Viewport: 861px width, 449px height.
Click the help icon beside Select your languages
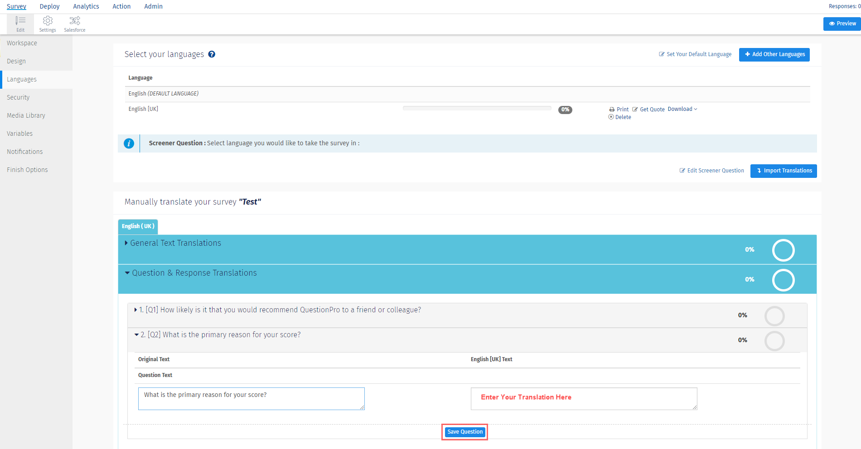[x=212, y=54]
